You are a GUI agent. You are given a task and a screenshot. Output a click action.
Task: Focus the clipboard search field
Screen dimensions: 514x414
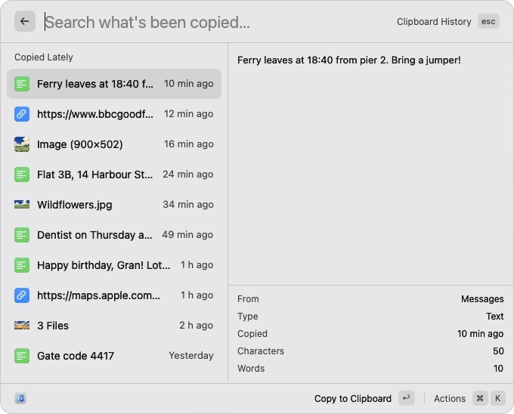point(216,22)
